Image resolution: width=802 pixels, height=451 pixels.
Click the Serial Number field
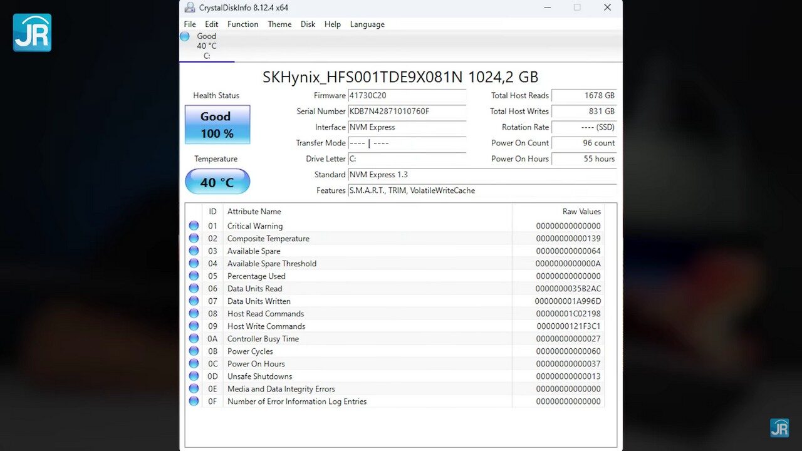407,111
